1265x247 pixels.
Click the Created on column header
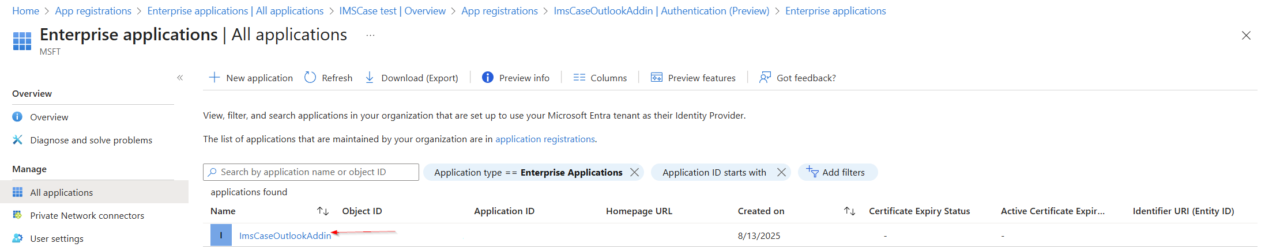[x=761, y=211]
